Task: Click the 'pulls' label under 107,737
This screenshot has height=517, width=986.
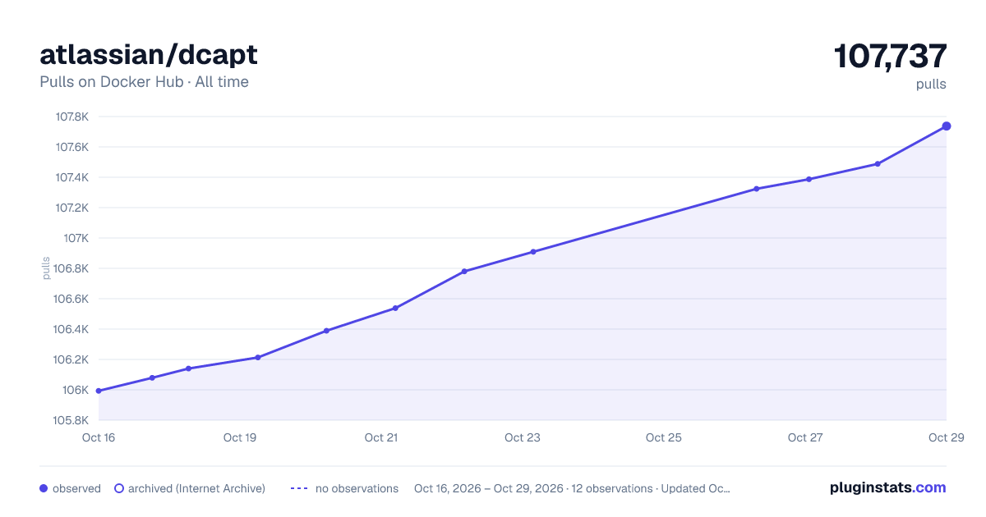Action: 931,84
